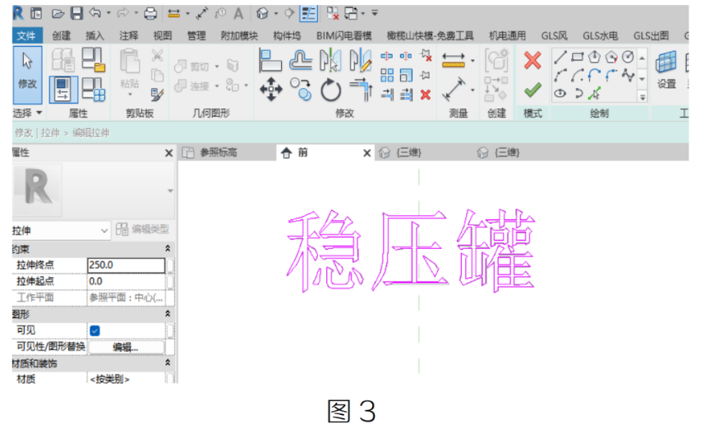Click the default 3D view house icon
The height and width of the screenshot is (429, 714).
[x=262, y=13]
